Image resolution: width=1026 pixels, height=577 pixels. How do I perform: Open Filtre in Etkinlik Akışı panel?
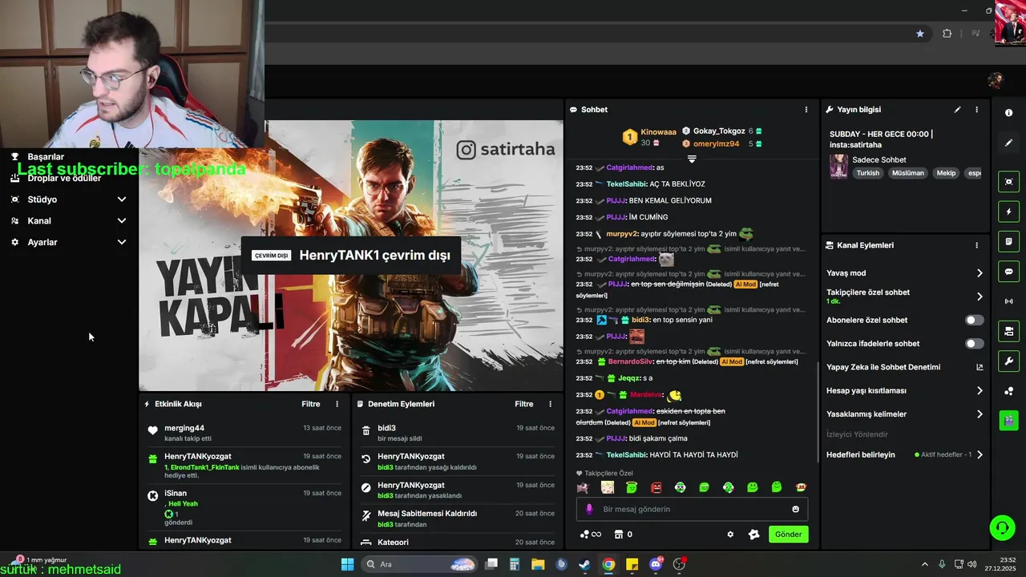[311, 404]
